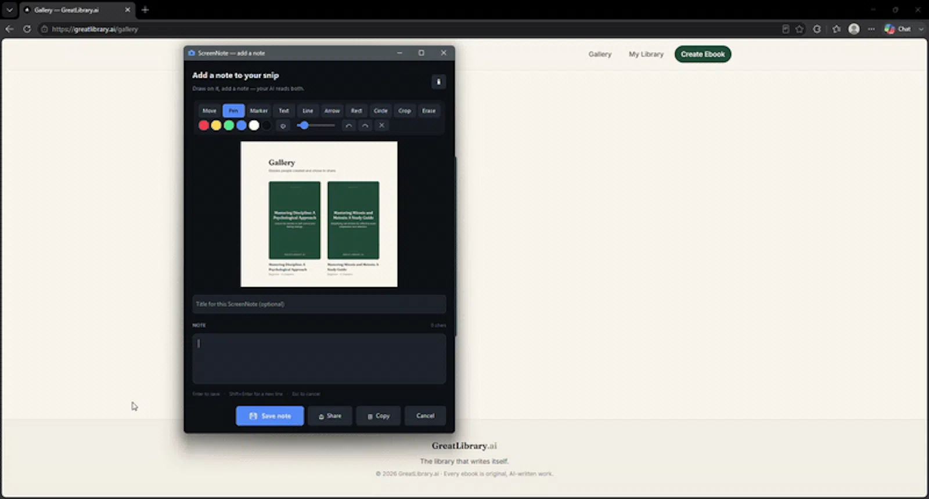The height and width of the screenshot is (499, 929).
Task: View site information lock icon
Action: pos(44,29)
